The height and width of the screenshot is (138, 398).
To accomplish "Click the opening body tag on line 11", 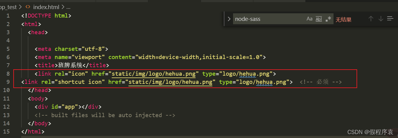I will pos(38,98).
